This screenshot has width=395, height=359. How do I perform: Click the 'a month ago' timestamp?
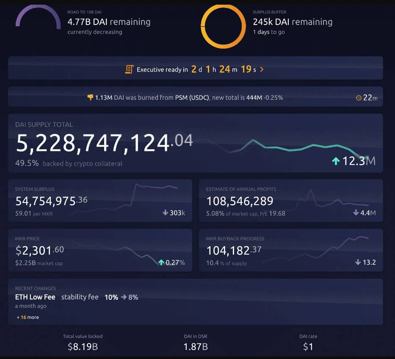[31, 306]
